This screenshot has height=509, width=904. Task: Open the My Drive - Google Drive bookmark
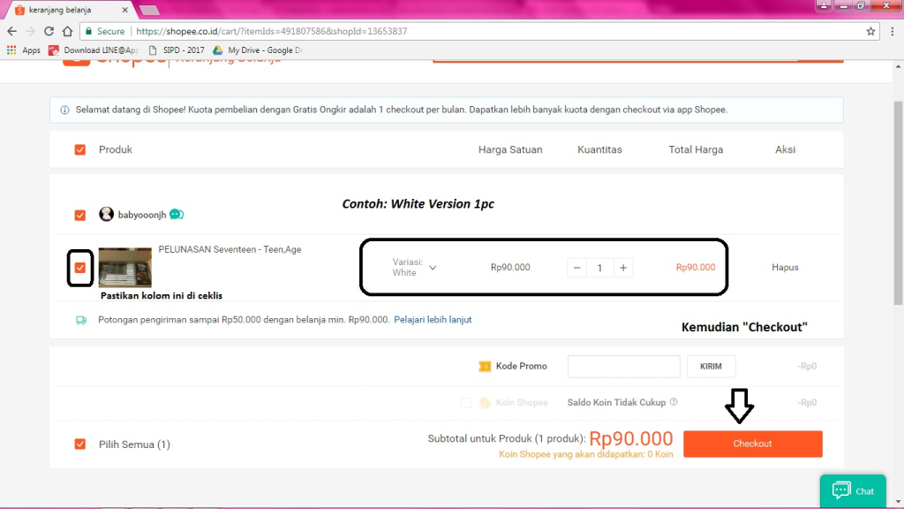click(x=257, y=50)
